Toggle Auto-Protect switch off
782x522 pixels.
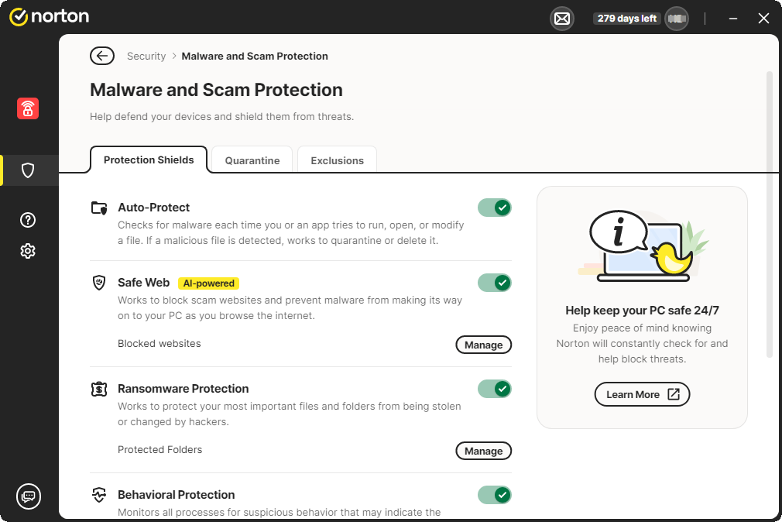pyautogui.click(x=494, y=208)
